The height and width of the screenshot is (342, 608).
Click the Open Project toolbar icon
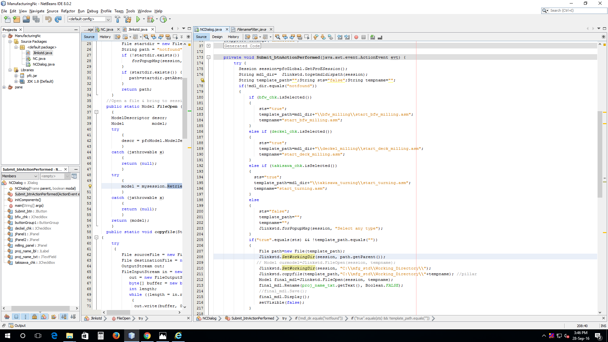[26, 19]
